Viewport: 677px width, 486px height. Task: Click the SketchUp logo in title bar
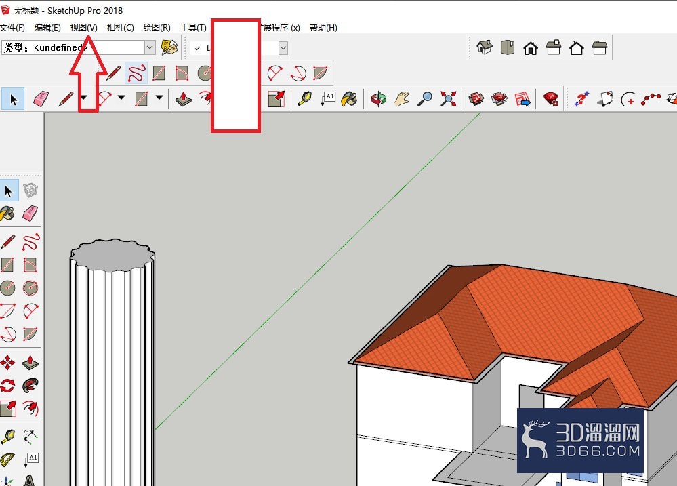pos(5,10)
